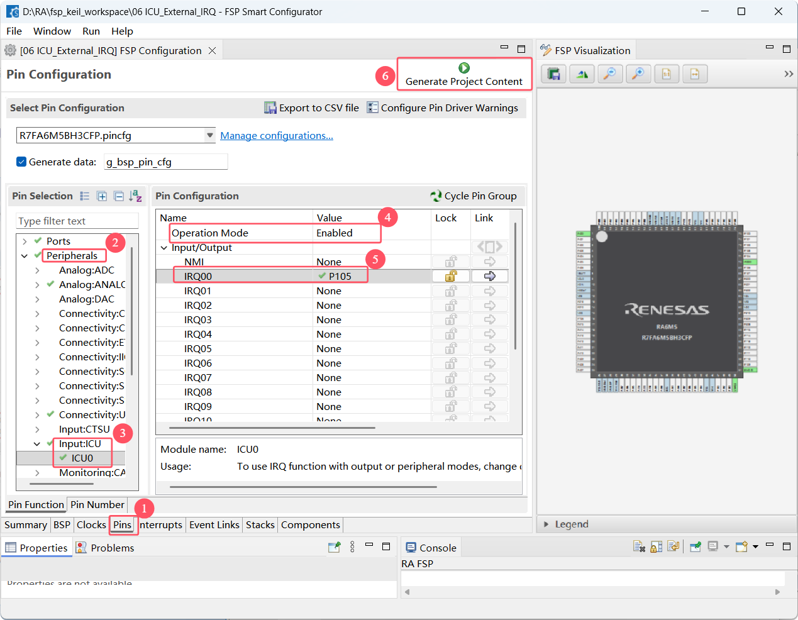
Task: Open the BSP tab
Action: click(x=62, y=525)
